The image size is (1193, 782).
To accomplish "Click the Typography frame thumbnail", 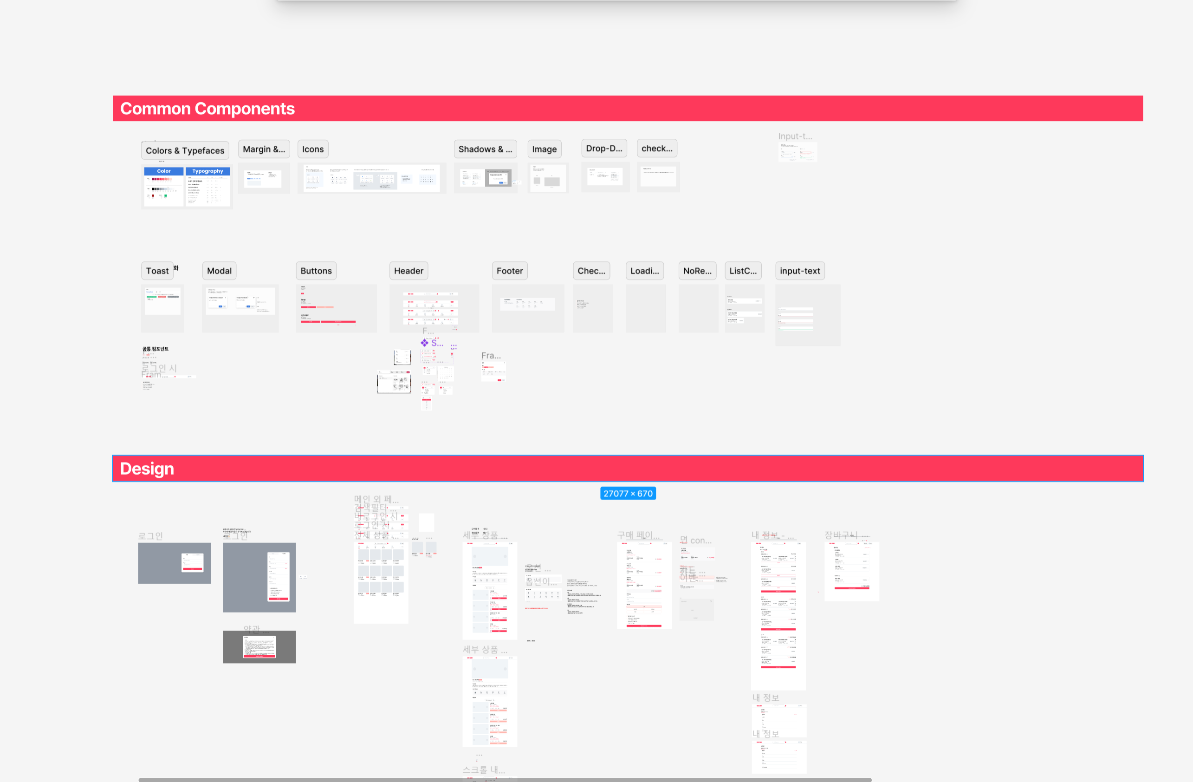I will click(207, 187).
